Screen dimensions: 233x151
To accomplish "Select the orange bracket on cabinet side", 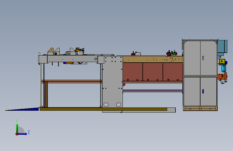I will [x=222, y=76].
